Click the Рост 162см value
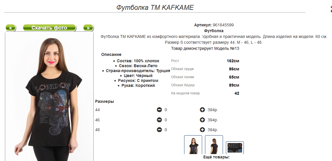 click(x=233, y=61)
